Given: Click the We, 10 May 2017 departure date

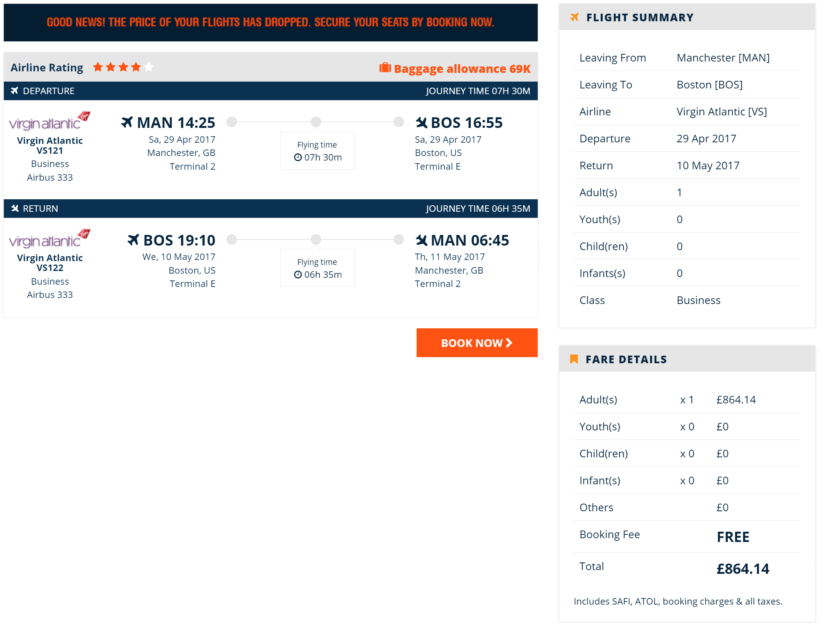Looking at the screenshot, I should click(x=179, y=257).
